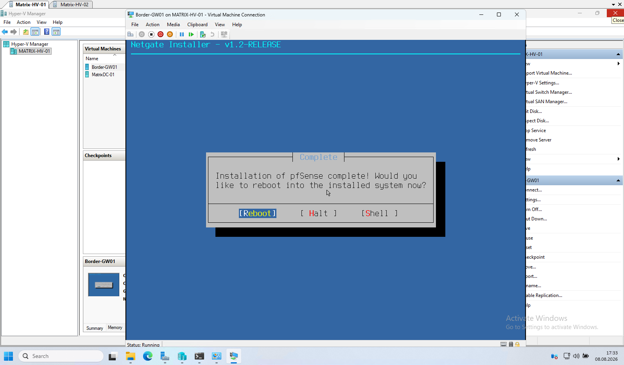Click the Ctrl+Alt+Del toolbar icon in VM Connection

coord(131,34)
